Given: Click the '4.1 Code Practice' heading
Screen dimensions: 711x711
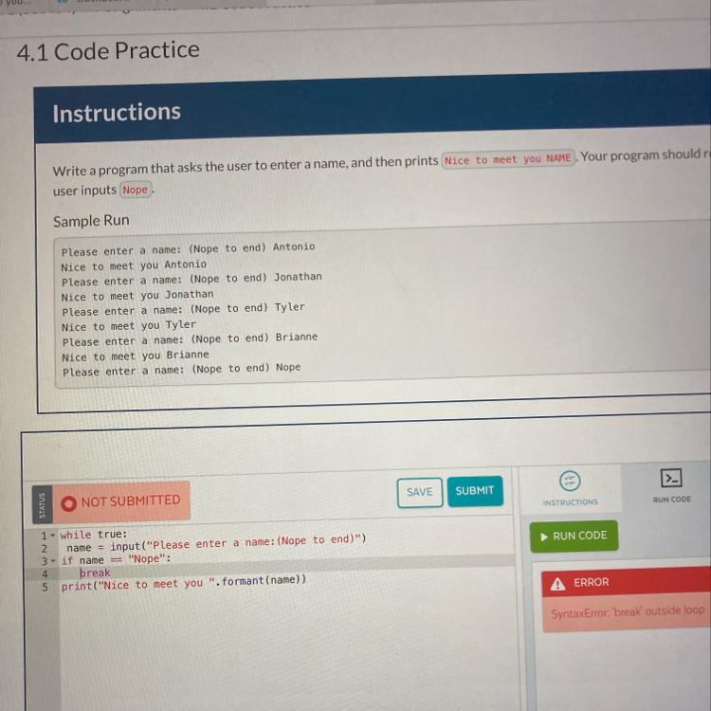Looking at the screenshot, I should click(x=108, y=51).
